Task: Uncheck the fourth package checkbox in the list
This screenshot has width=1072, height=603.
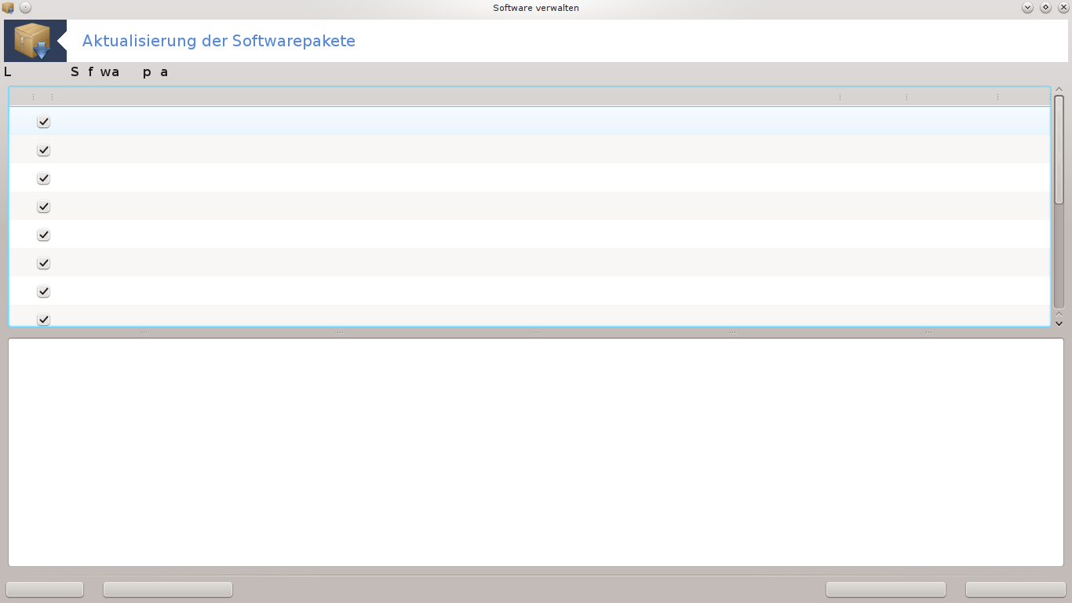Action: (44, 206)
